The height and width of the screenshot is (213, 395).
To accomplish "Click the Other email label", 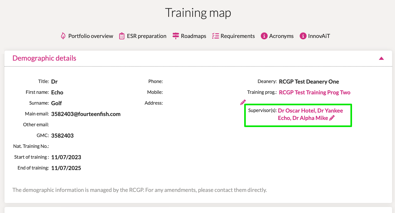I will [x=36, y=125].
